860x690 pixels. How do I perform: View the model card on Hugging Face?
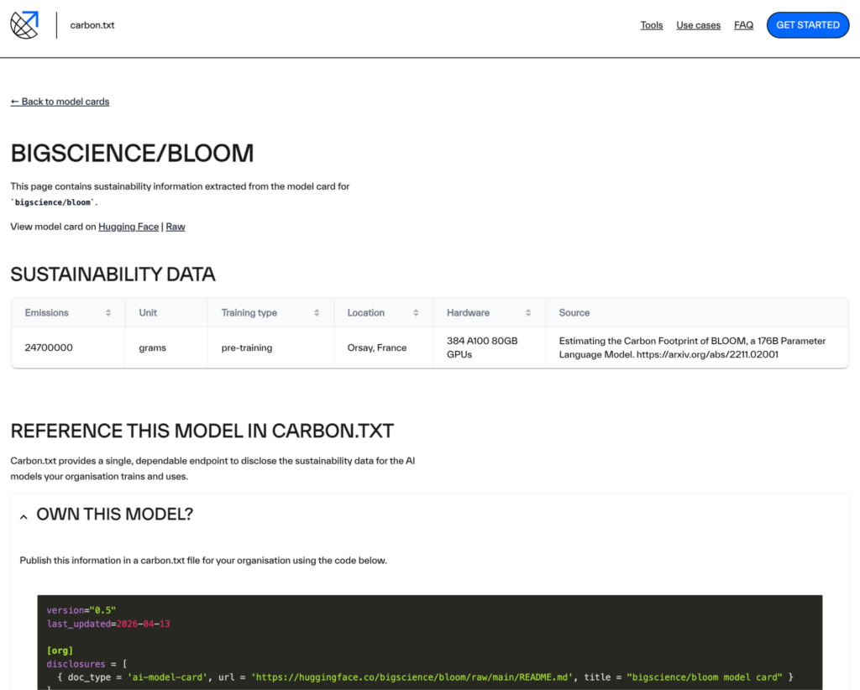(128, 227)
